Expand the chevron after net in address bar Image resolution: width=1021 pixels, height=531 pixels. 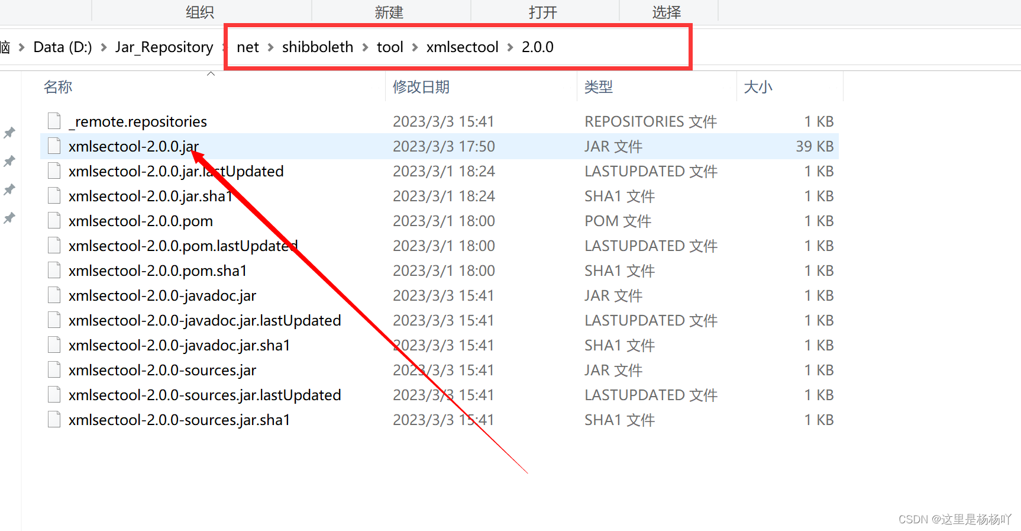[x=270, y=47]
